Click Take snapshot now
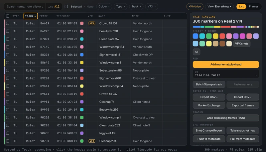Screen dimensions: 266x152 (243, 131)
